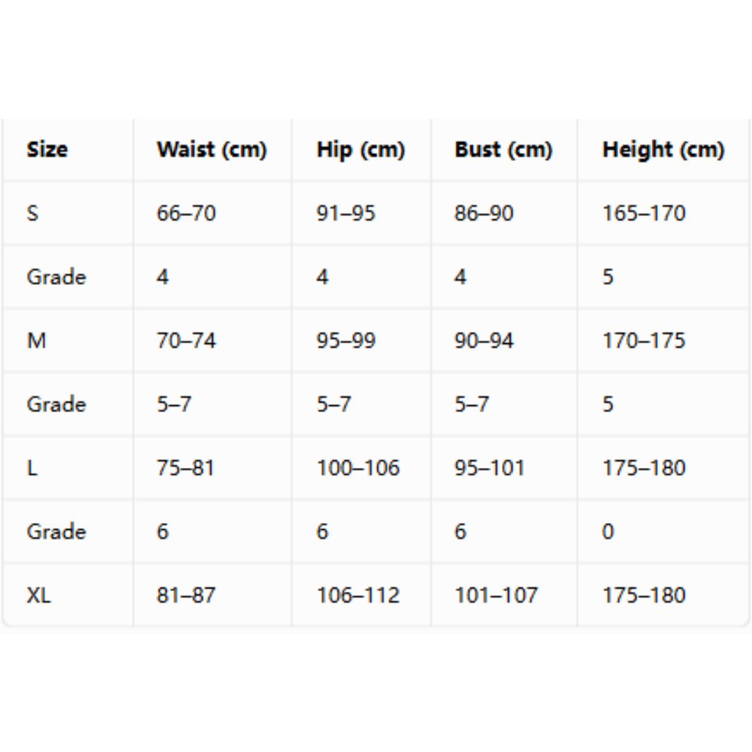Screen dimensions: 752x752
Task: Click the Height (cm) column header
Action: coord(664,150)
